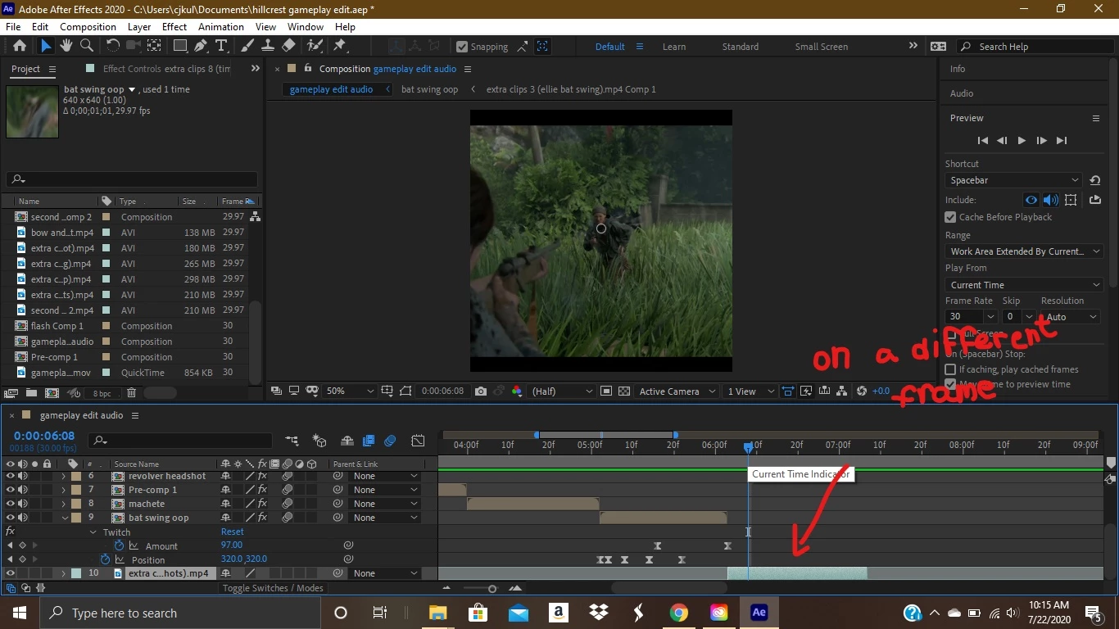This screenshot has height=629, width=1119.
Task: Open the 1 View layout dropdown
Action: (x=750, y=391)
